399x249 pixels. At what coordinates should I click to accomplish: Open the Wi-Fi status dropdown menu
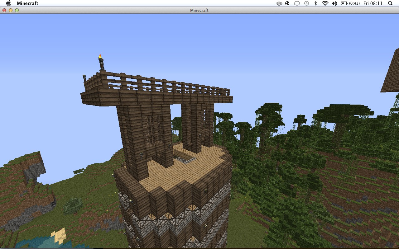(x=325, y=3)
